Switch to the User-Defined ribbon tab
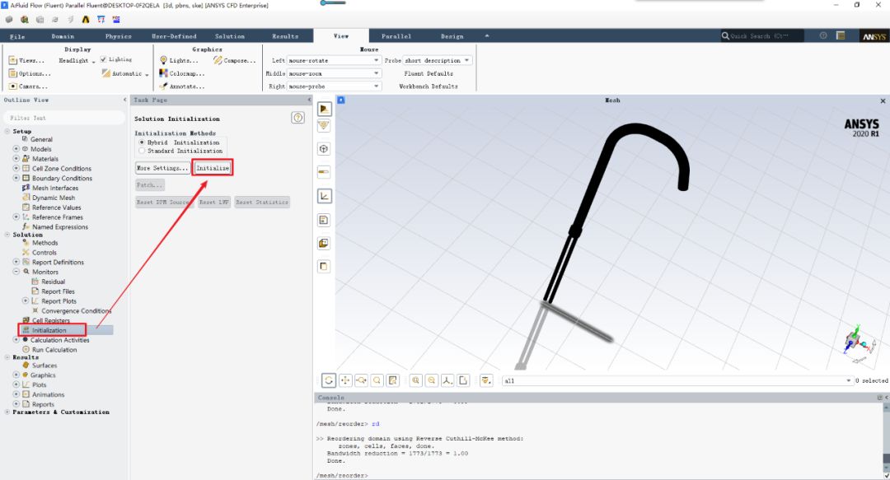This screenshot has width=890, height=480. pyautogui.click(x=174, y=36)
